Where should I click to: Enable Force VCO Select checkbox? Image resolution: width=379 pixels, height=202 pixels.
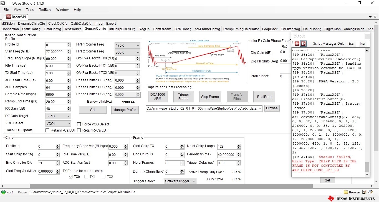[x=79, y=124]
